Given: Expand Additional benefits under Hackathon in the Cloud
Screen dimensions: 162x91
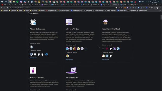Looking at the screenshot, I should (x=107, y=52).
